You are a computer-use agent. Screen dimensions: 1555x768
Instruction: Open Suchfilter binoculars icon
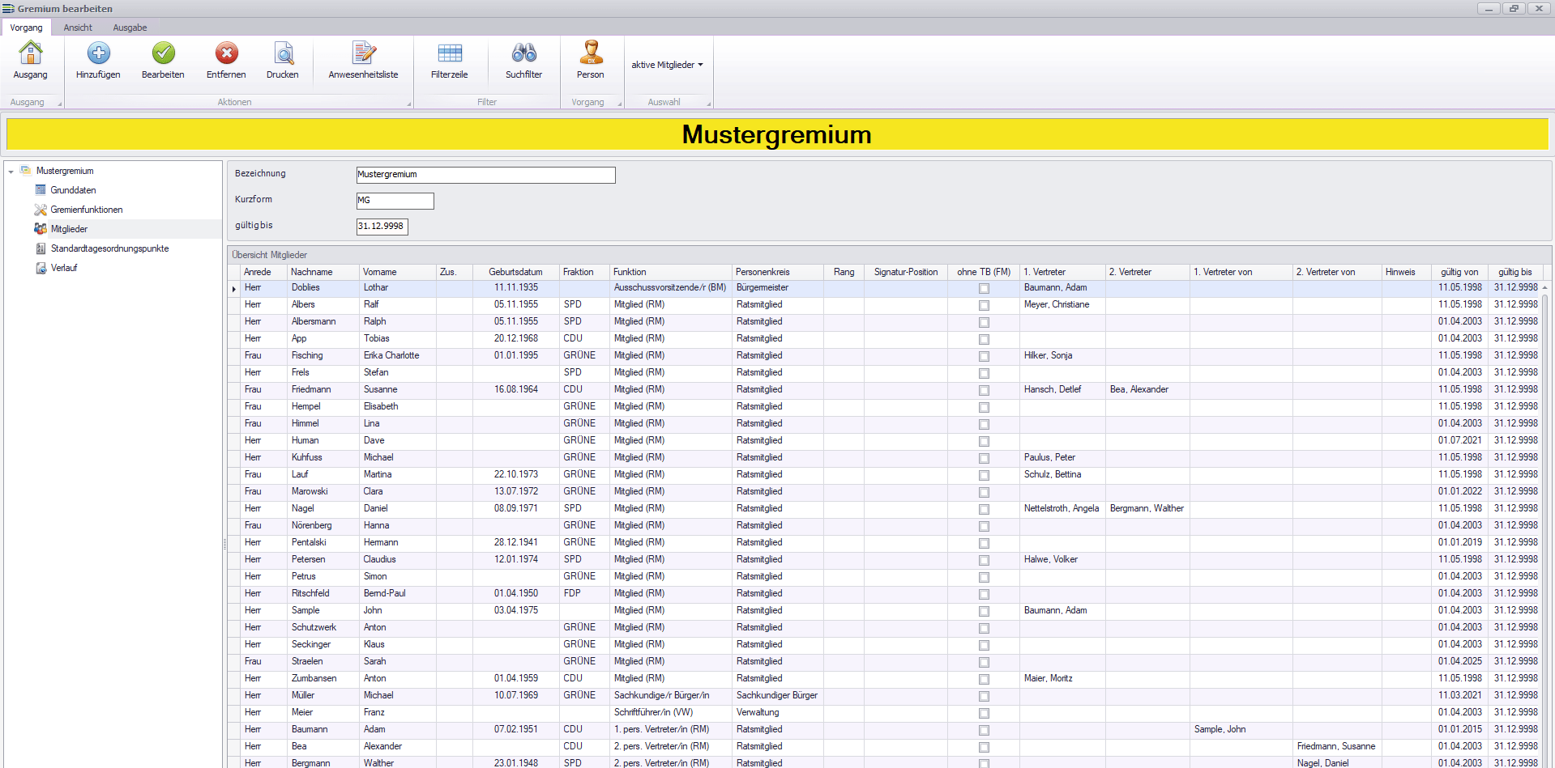523,53
